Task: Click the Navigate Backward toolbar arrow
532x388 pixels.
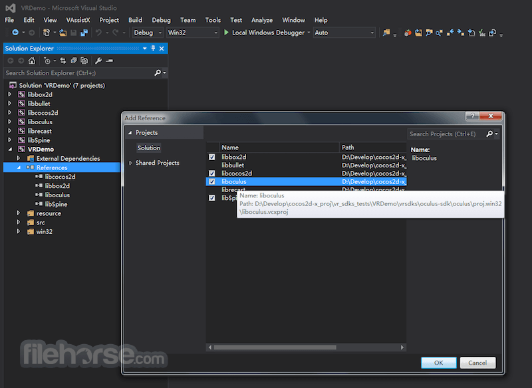Action: point(15,33)
